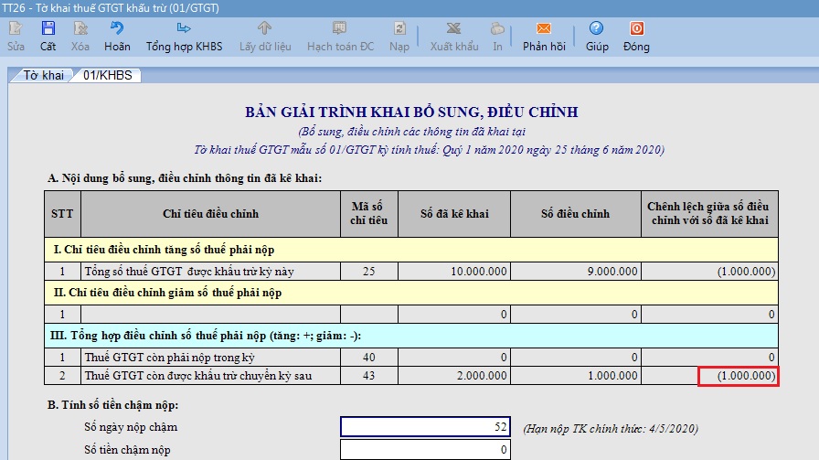Click the Lấy dữ liệu upload icon
This screenshot has height=460, width=819.
pos(265,28)
